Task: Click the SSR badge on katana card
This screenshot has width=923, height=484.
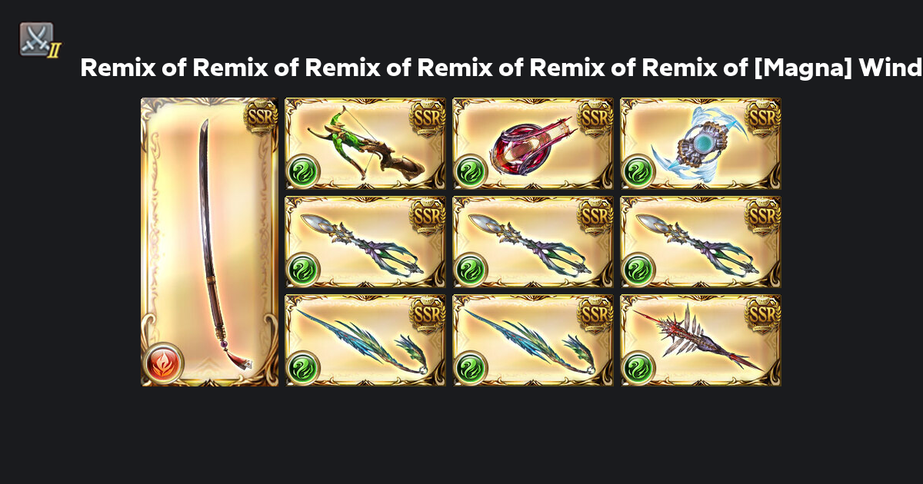Action: (260, 118)
